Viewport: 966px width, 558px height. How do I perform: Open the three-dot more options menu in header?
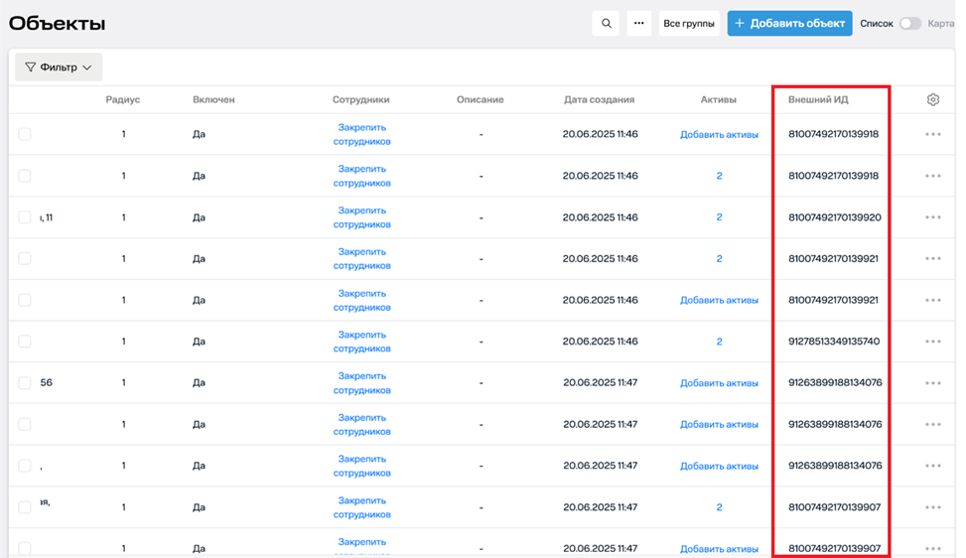[x=638, y=24]
